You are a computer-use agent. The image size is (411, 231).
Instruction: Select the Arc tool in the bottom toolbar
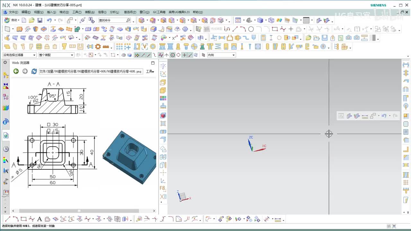click(x=15, y=219)
